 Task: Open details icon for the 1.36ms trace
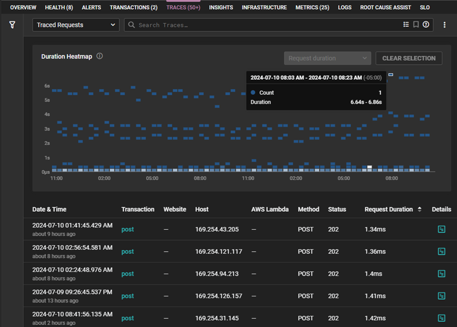click(442, 251)
